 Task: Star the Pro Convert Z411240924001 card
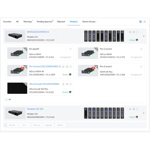pyautogui.click(x=63, y=67)
